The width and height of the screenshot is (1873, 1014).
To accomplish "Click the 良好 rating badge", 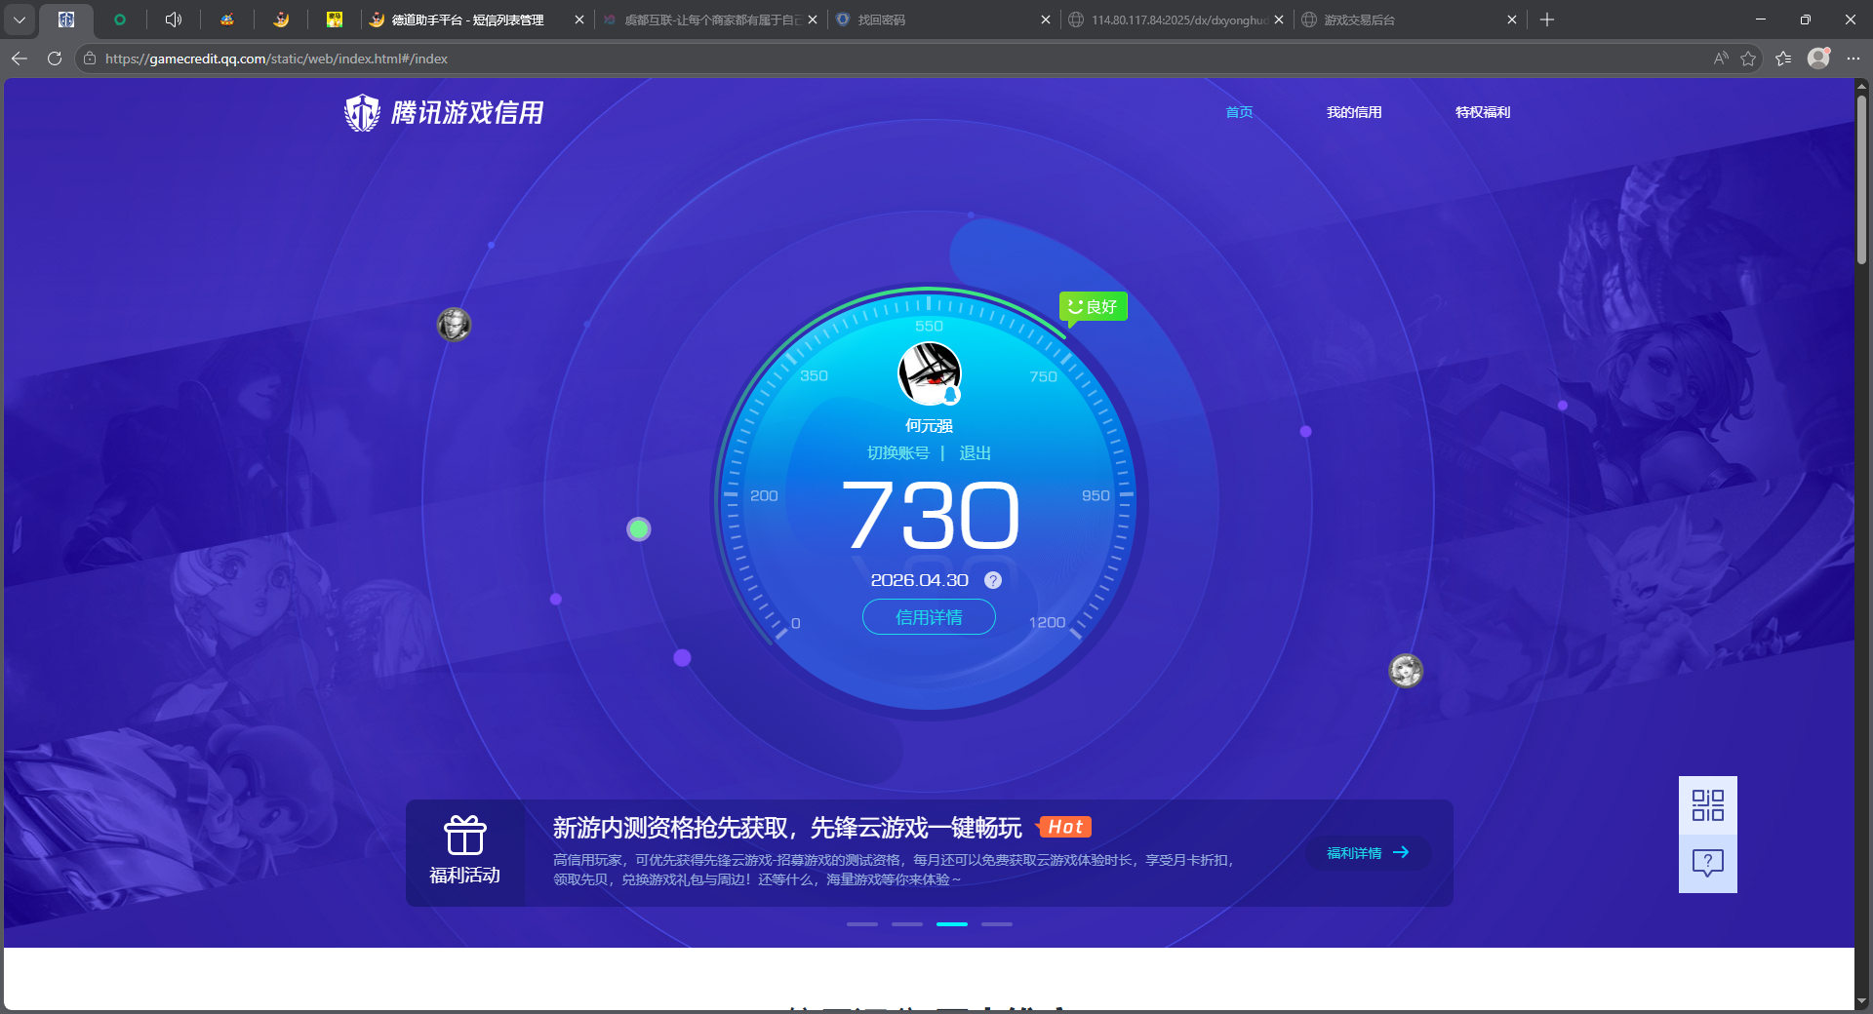I will point(1093,307).
